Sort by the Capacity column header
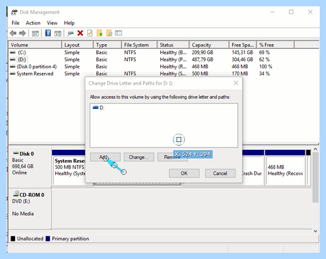326x259 pixels. click(209, 45)
